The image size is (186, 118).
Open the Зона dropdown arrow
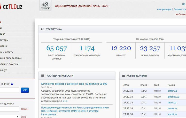[18, 117]
